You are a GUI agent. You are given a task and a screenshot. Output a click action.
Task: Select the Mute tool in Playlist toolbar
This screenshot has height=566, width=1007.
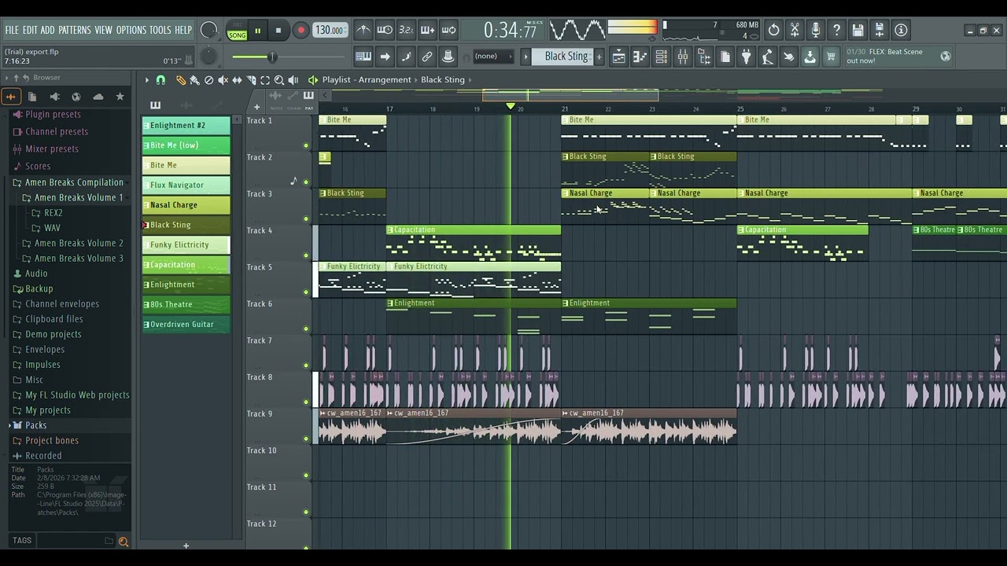point(223,80)
